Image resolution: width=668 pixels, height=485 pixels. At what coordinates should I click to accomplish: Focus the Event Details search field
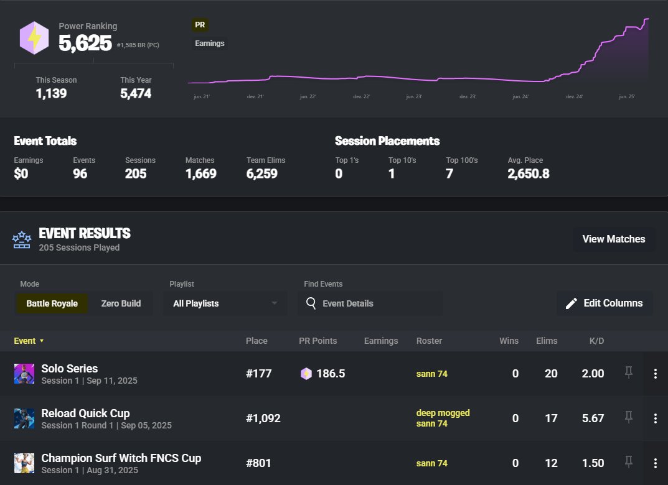click(370, 303)
